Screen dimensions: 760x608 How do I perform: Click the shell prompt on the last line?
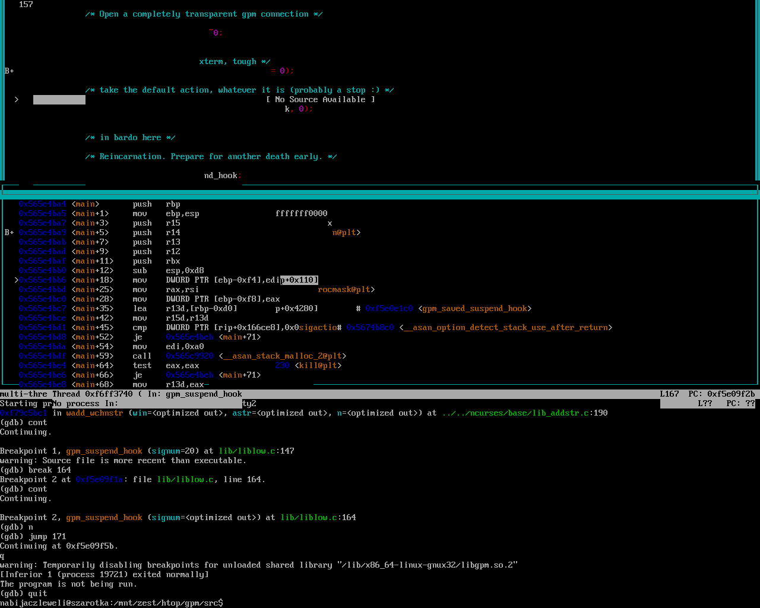(x=112, y=603)
